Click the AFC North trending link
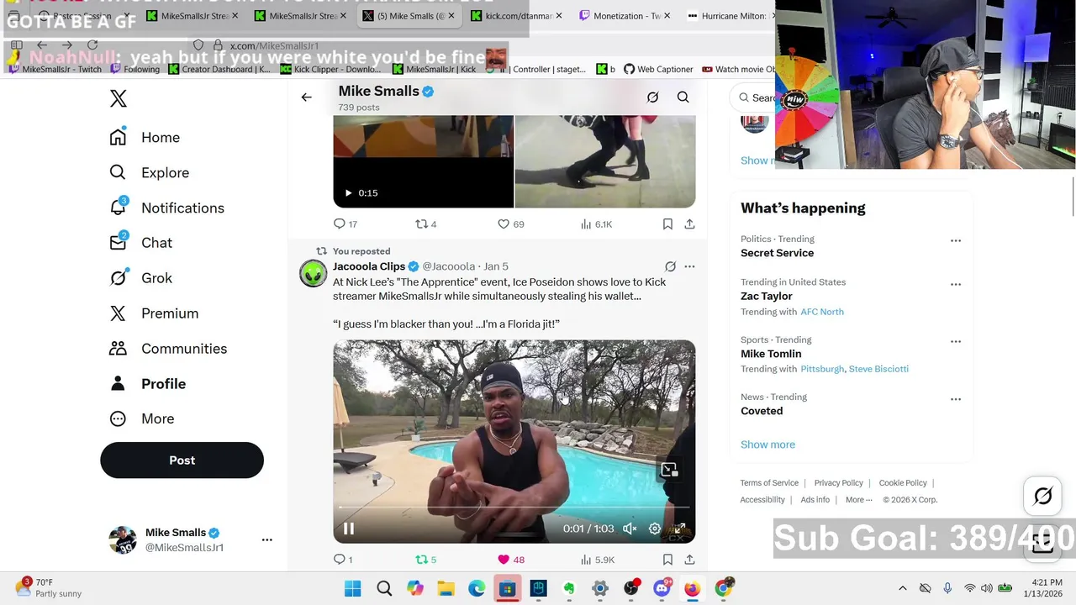1076x605 pixels. tap(822, 312)
